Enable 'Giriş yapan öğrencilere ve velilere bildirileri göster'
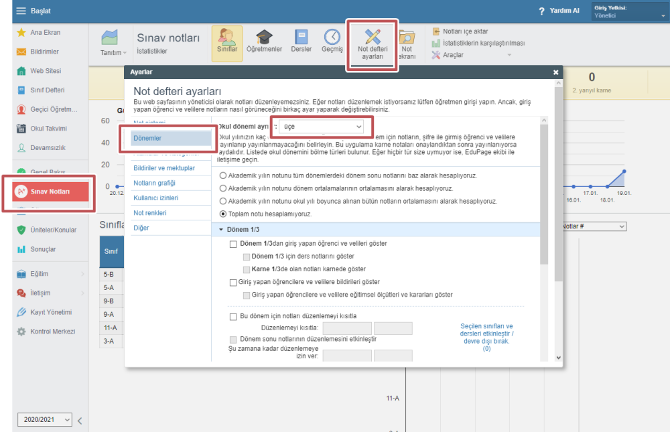 (233, 283)
